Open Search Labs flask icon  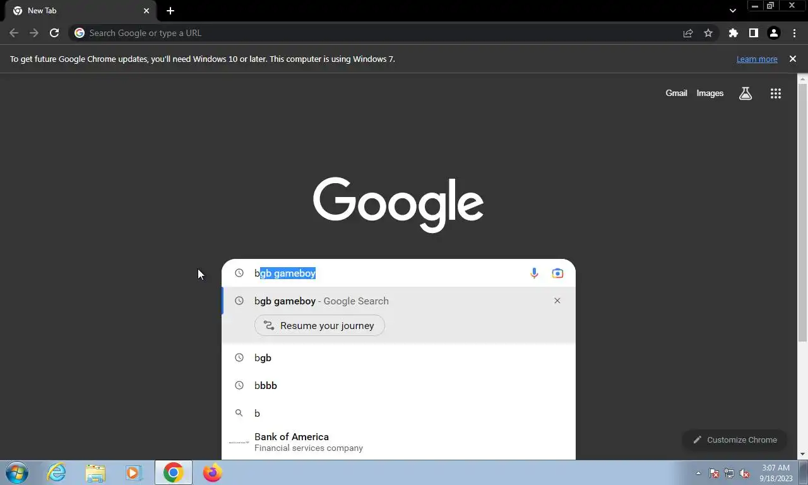pos(746,93)
